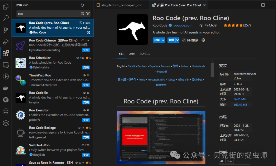Click the readme vertical scrollbar thumb
This screenshot has height=166, width=276.
[212, 70]
